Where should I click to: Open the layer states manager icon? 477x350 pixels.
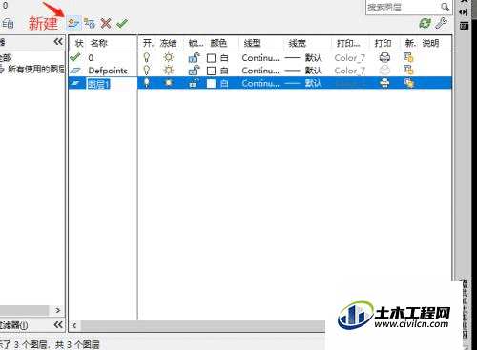(7, 23)
